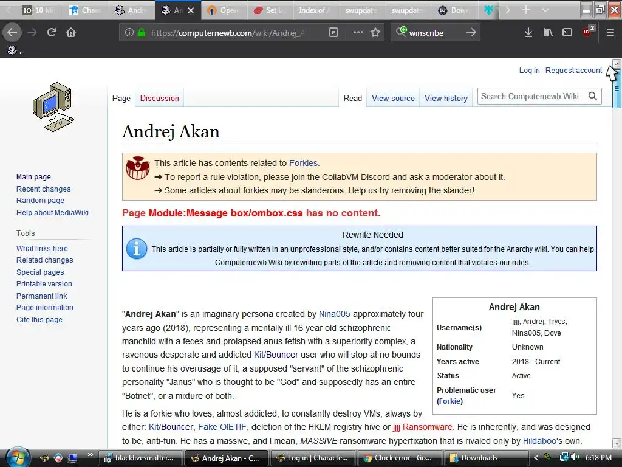Open Recent changes link

pos(43,189)
